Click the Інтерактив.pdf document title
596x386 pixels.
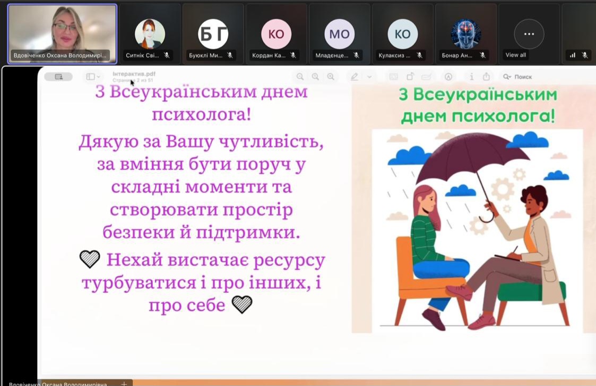134,74
